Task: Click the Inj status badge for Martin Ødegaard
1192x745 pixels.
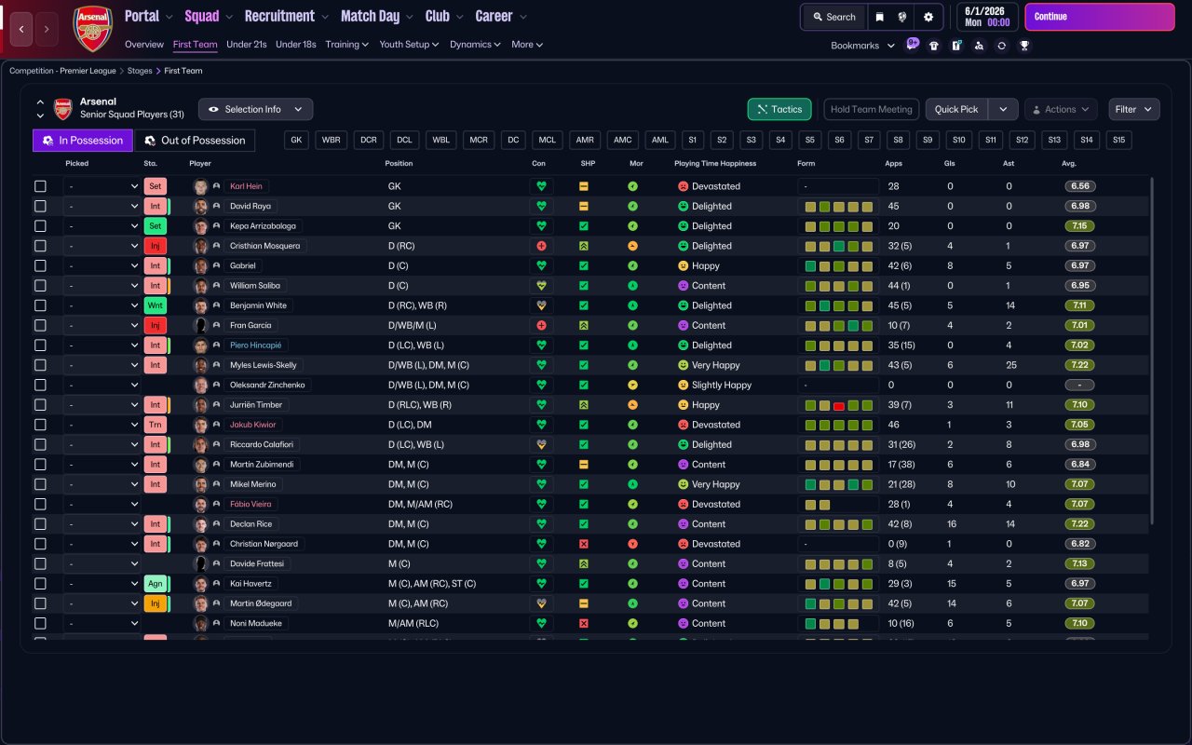Action: pyautogui.click(x=156, y=603)
